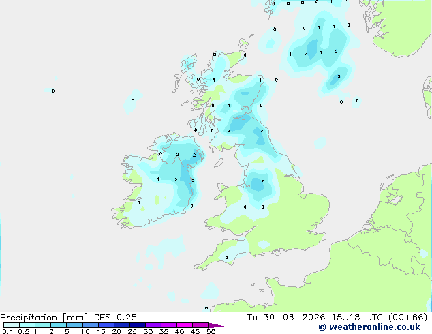Click the '50' legend scale number

211,331
